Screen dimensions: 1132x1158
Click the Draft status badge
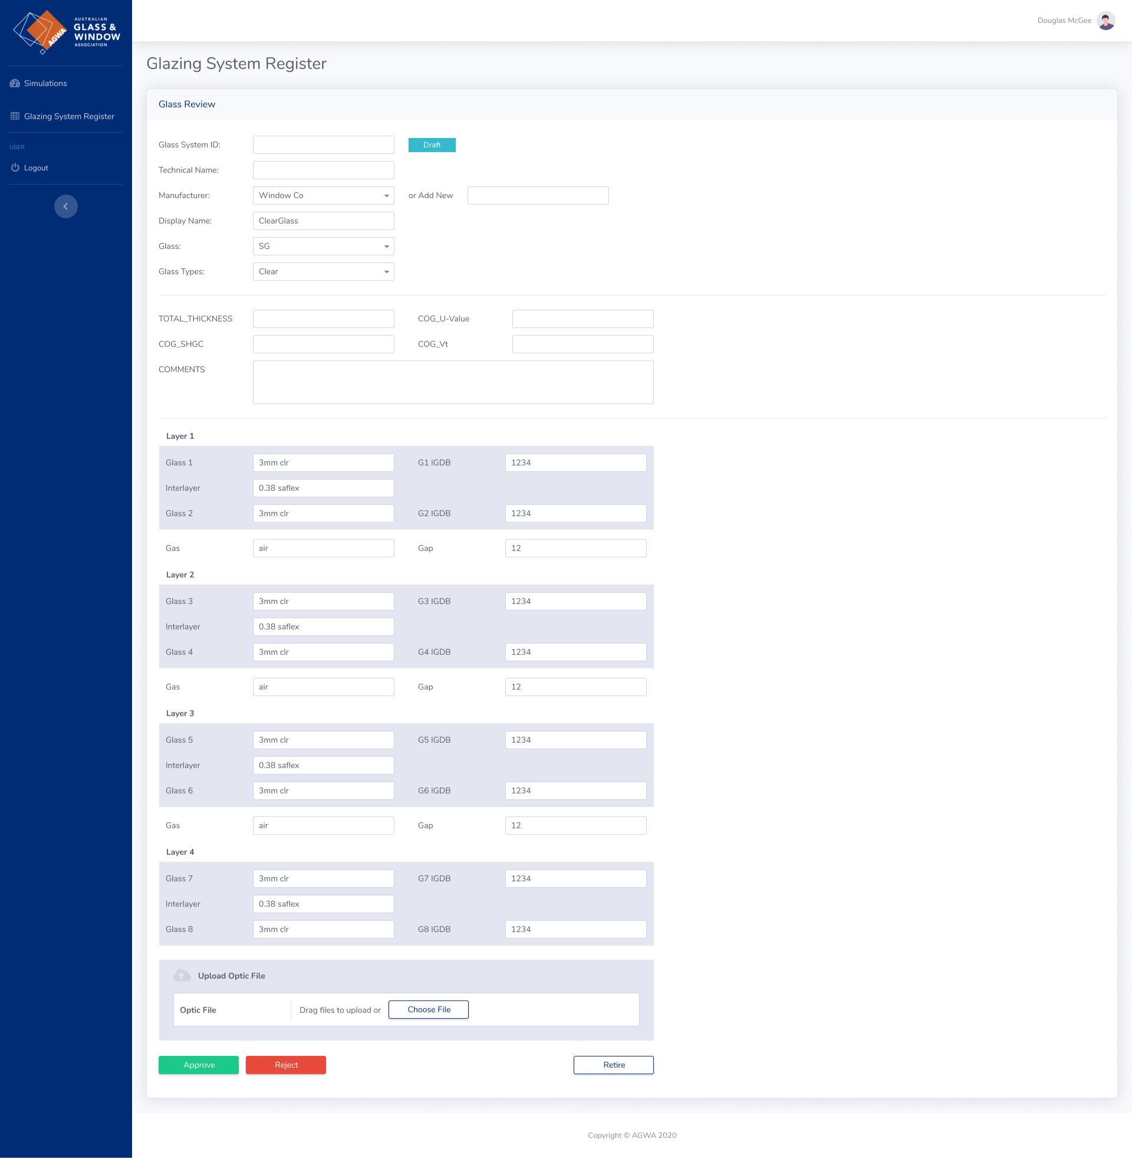pyautogui.click(x=432, y=145)
